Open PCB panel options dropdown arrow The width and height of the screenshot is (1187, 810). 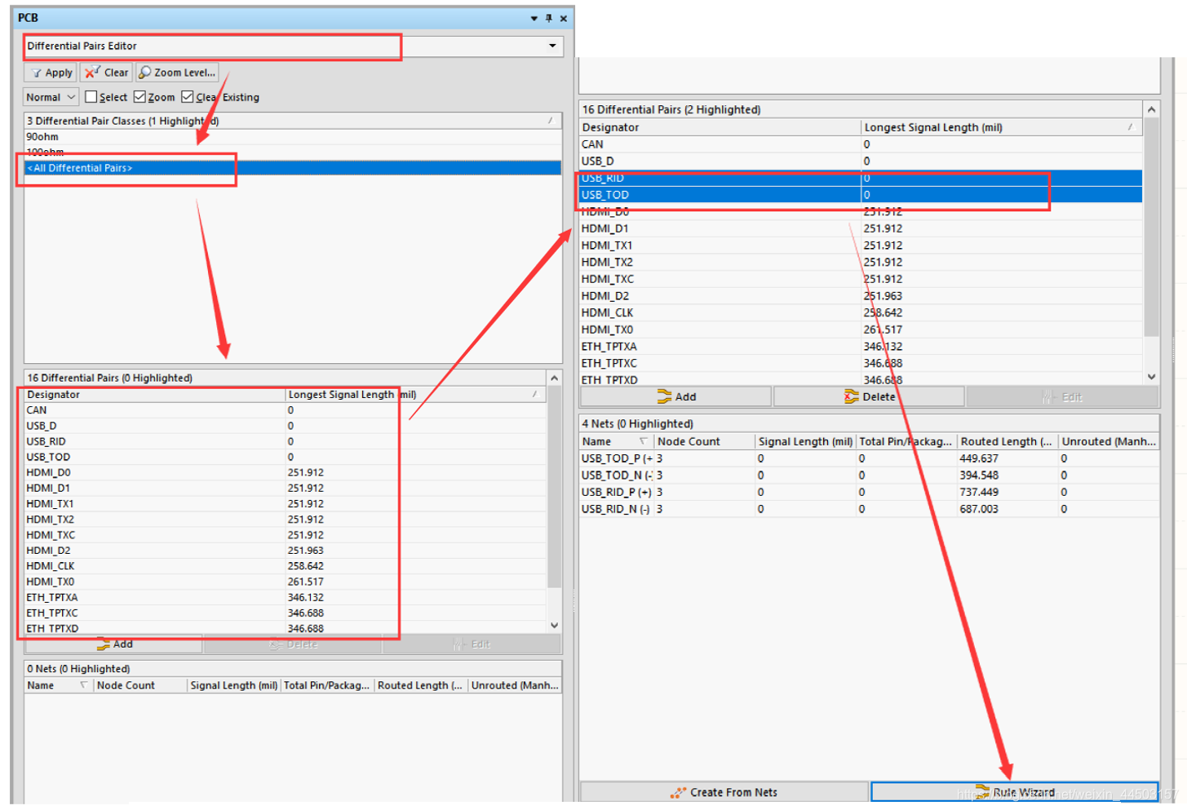(x=534, y=18)
